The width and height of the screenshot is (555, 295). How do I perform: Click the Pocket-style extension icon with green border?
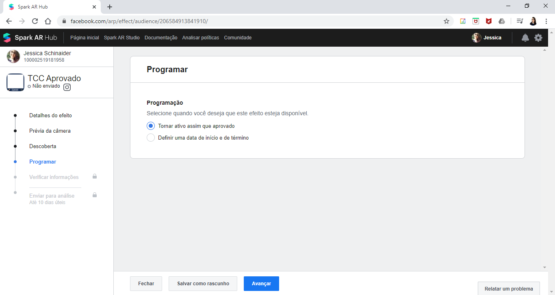(476, 21)
